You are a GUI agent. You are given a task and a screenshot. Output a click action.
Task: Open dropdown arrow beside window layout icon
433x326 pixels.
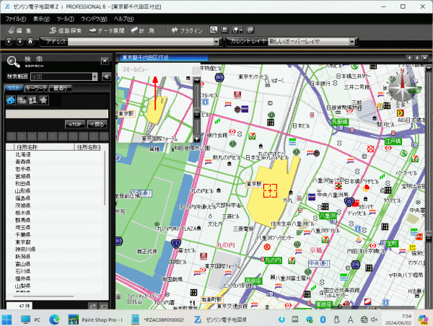point(241,30)
